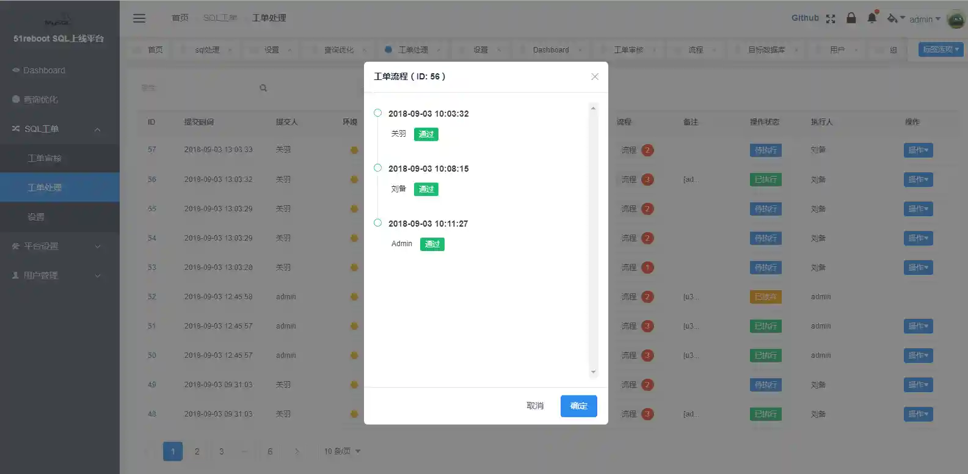Switch to the 用户 tab
The image size is (968, 474).
click(x=837, y=50)
